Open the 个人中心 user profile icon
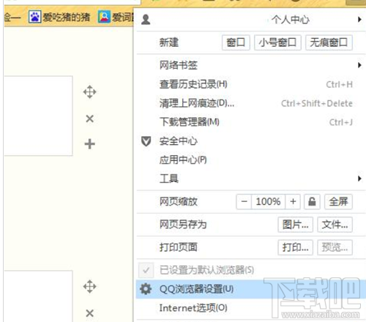This screenshot has width=366, height=322. 146,20
